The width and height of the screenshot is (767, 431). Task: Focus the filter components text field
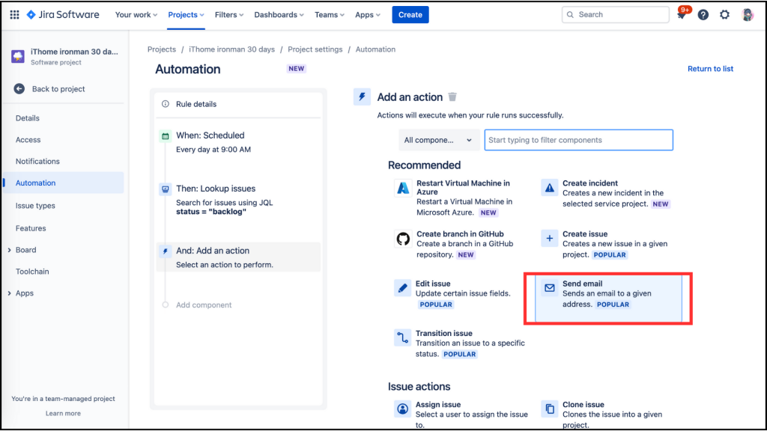pos(579,140)
